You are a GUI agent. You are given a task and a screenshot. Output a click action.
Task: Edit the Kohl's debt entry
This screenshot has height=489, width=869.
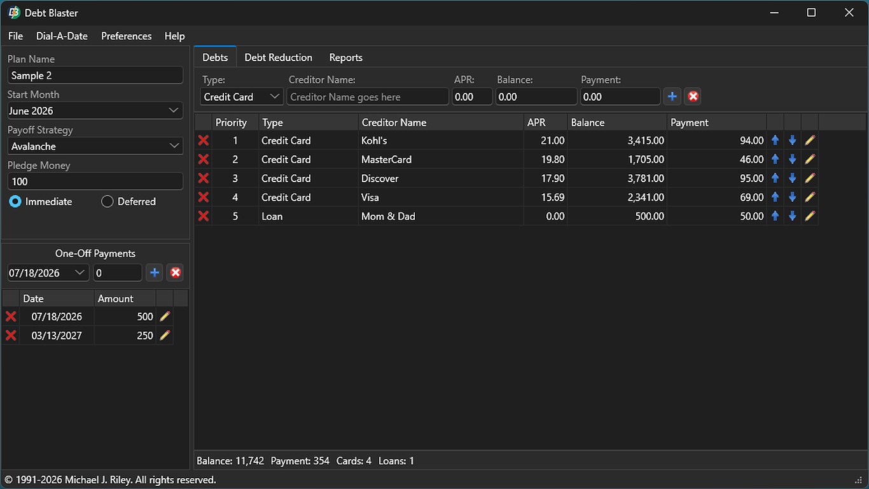[x=810, y=141]
